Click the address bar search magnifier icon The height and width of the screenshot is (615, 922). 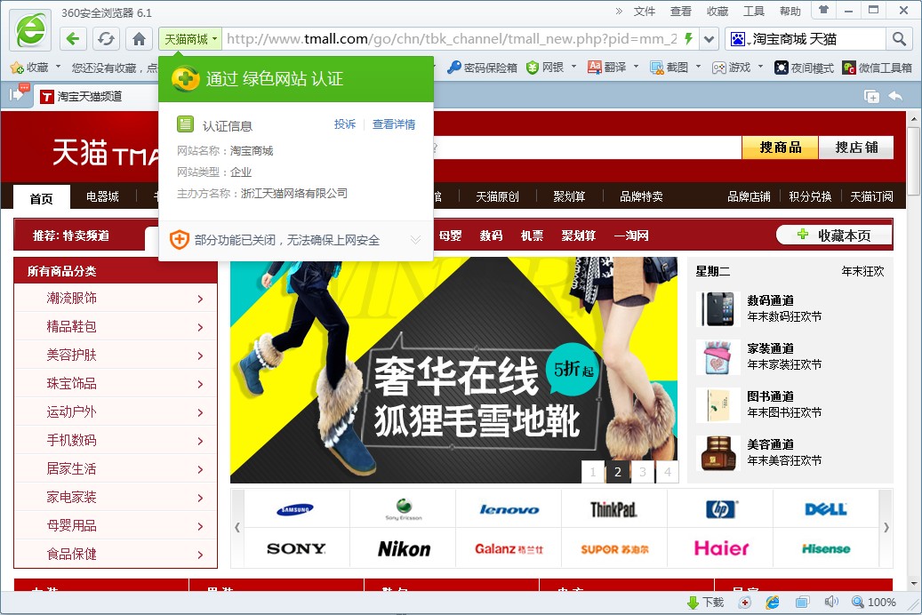899,39
